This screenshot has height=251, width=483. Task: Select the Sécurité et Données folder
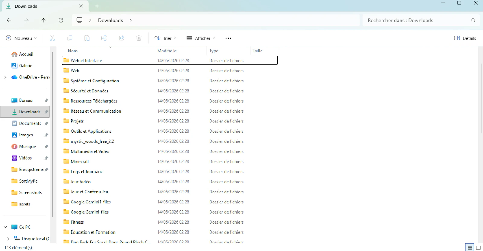(170, 91)
